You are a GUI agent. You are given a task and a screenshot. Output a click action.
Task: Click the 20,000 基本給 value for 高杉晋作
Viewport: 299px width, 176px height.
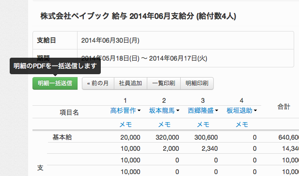[130, 137]
